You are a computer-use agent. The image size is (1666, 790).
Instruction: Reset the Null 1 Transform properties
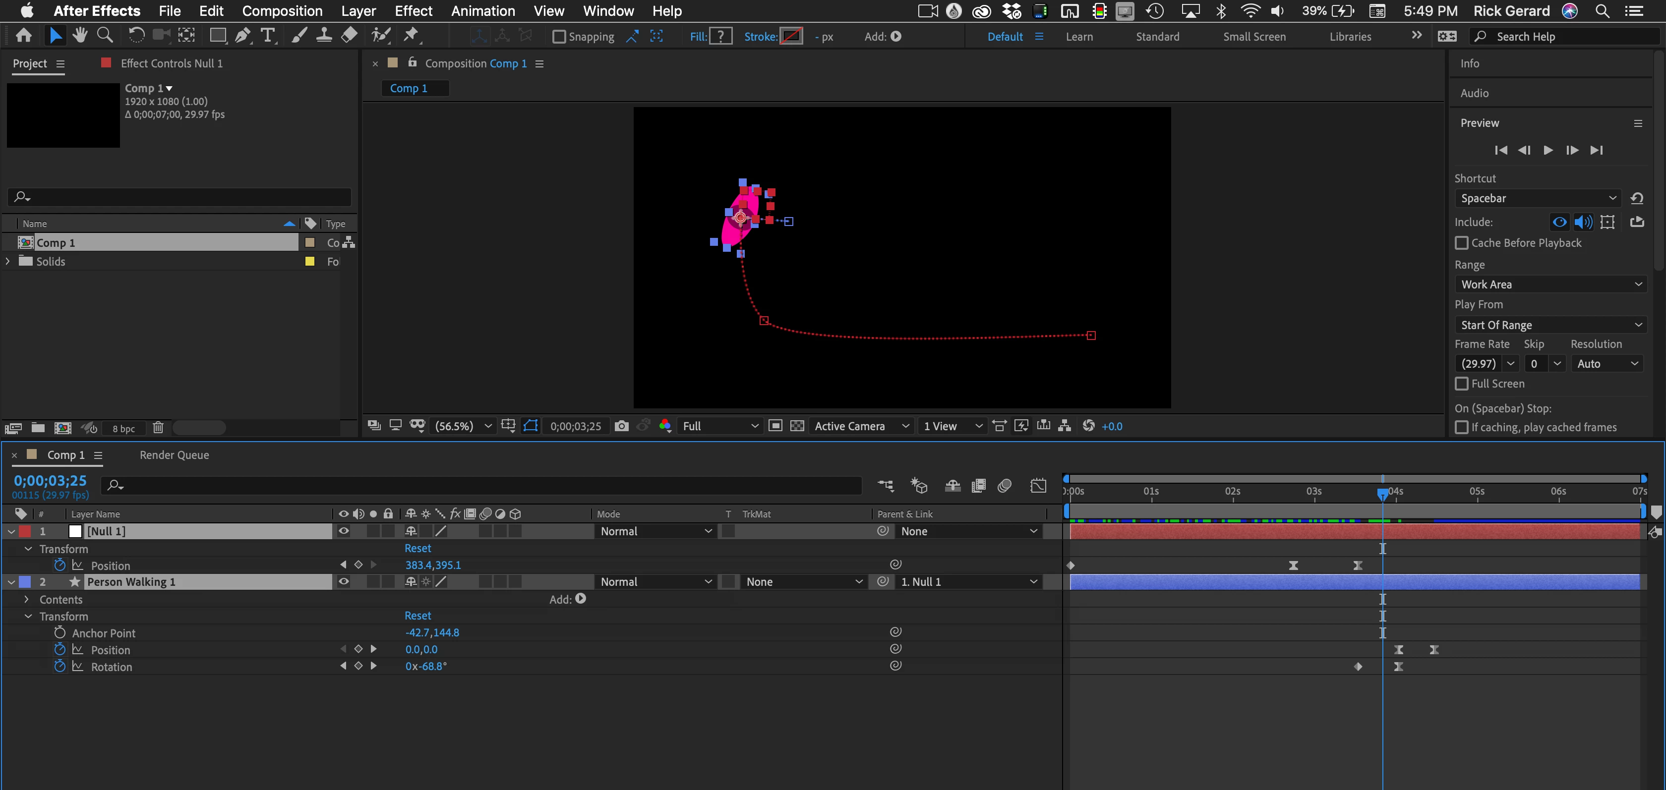[x=417, y=548]
